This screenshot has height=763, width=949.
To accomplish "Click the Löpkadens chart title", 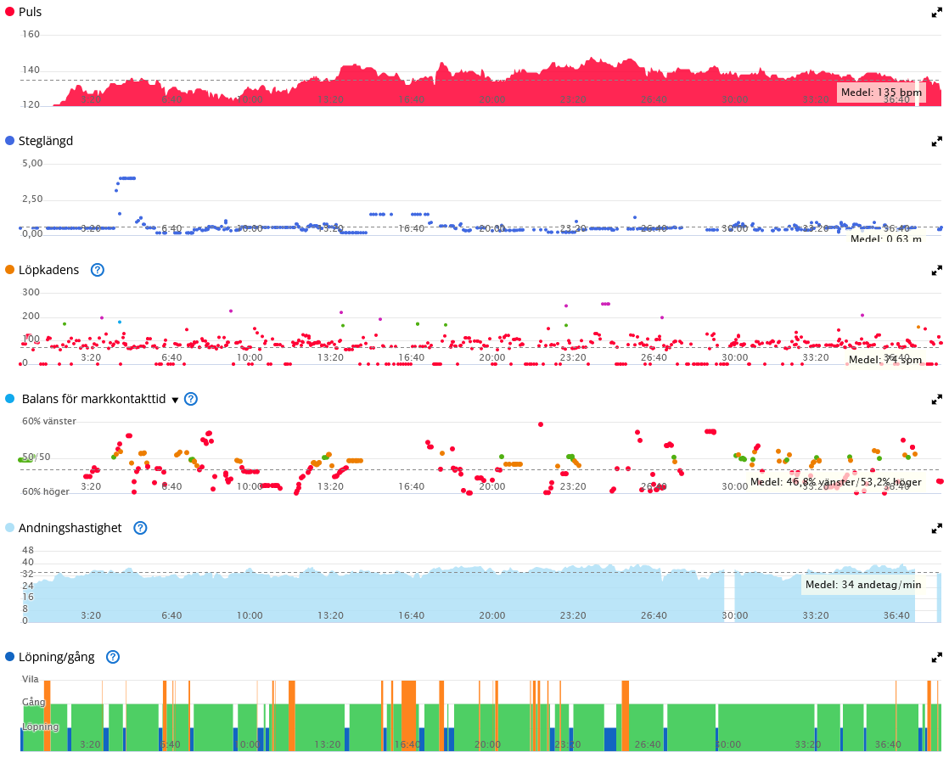I will [49, 270].
